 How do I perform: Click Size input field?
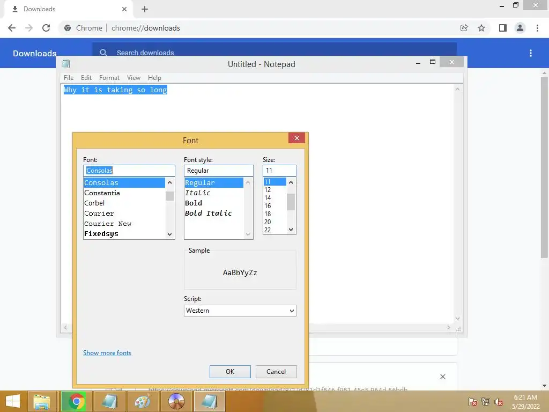click(x=279, y=171)
